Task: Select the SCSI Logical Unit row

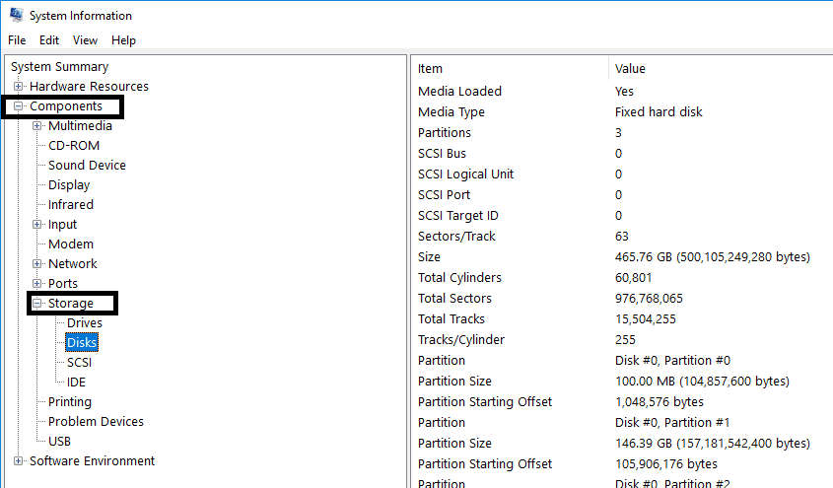Action: click(x=622, y=174)
